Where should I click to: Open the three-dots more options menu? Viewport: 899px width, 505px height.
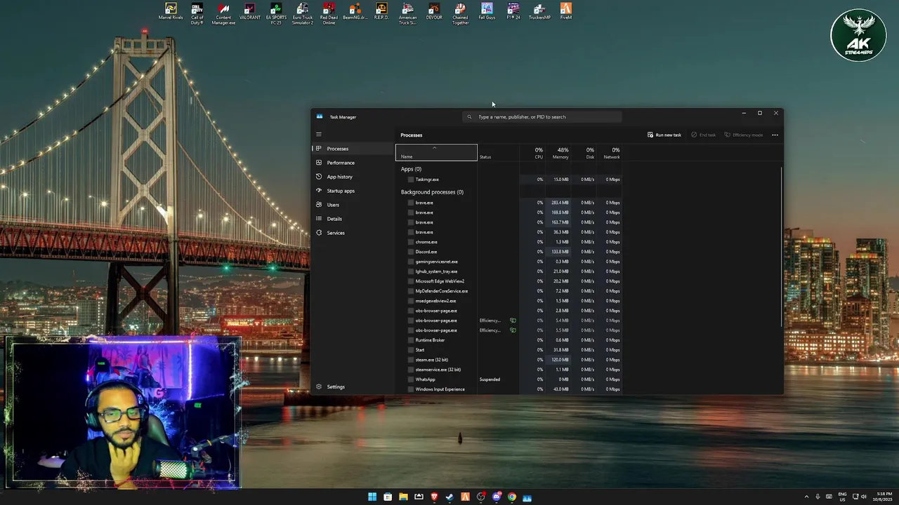click(775, 135)
